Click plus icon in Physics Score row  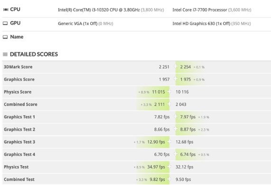(x=169, y=91)
